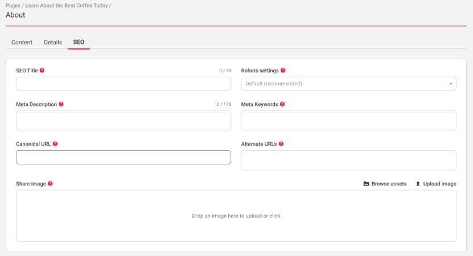Switch to the Content tab
The image size is (473, 256).
[22, 42]
